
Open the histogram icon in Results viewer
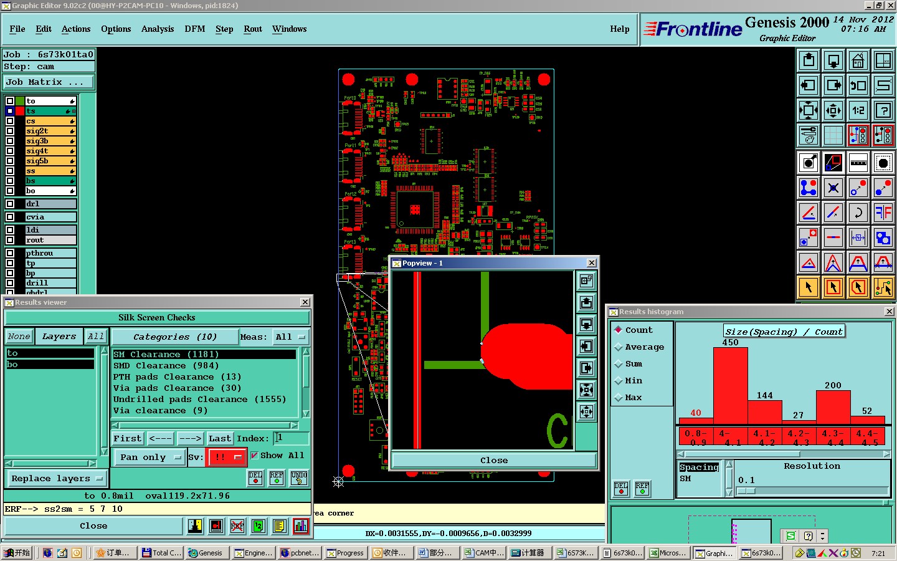pos(300,526)
